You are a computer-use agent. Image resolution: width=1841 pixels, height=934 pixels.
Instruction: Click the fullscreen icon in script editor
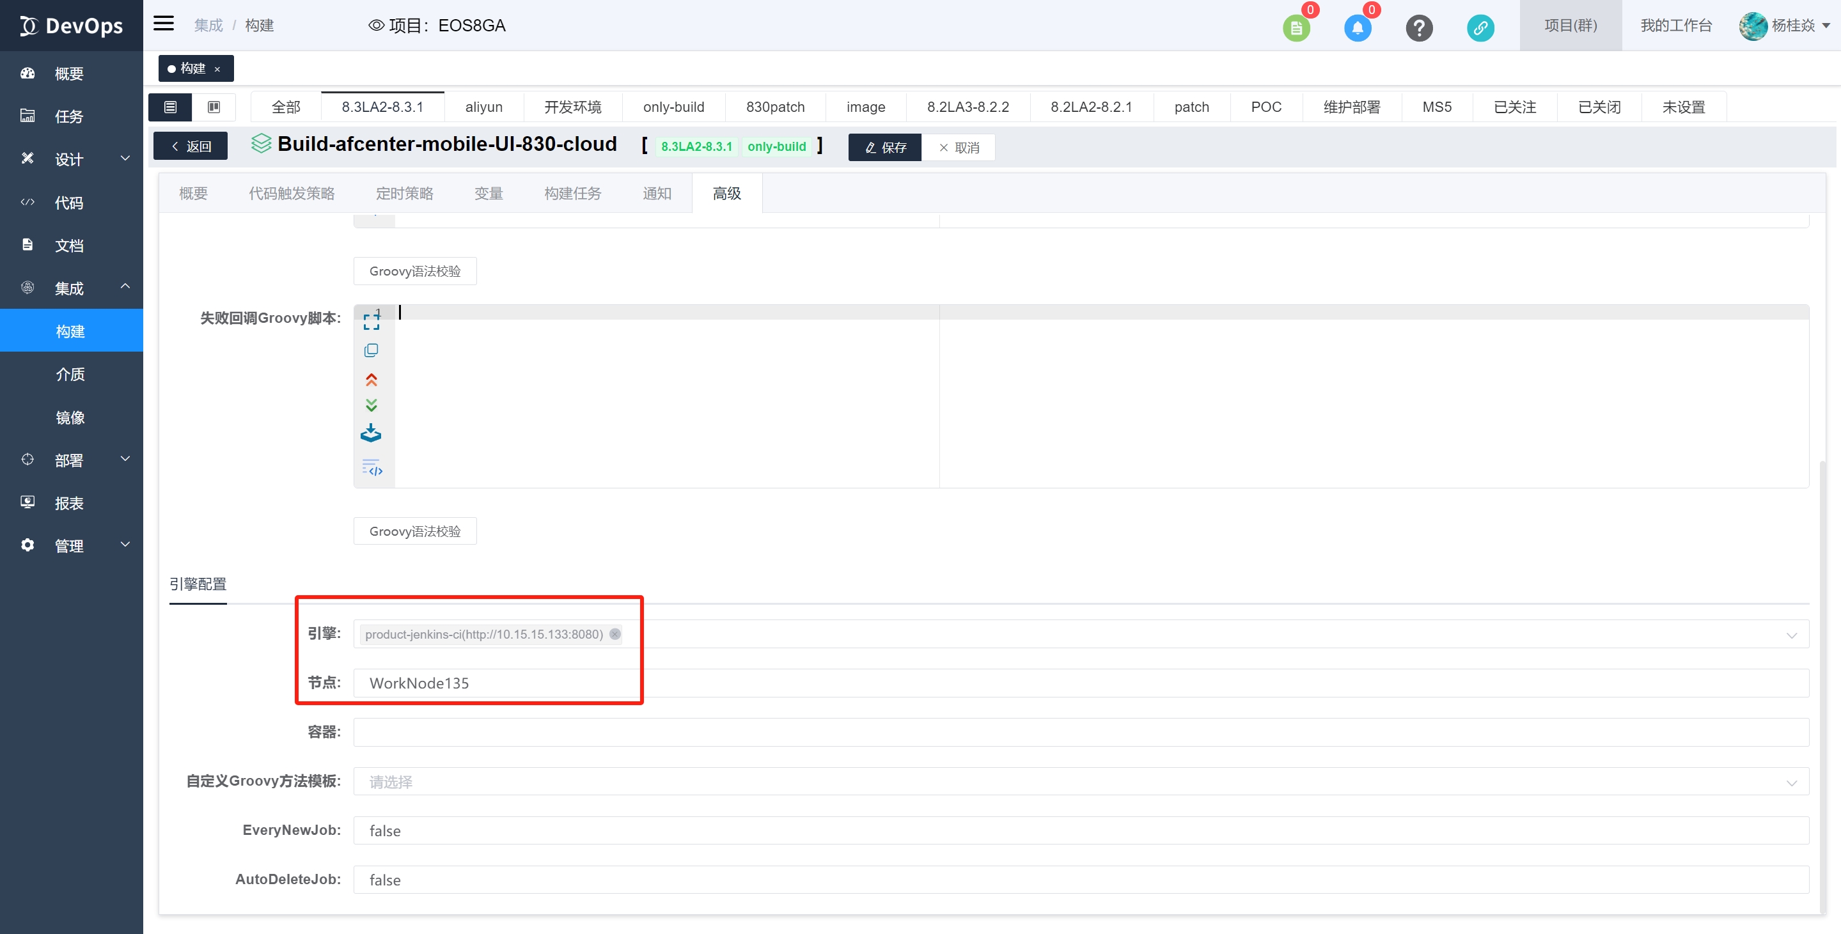pyautogui.click(x=371, y=322)
